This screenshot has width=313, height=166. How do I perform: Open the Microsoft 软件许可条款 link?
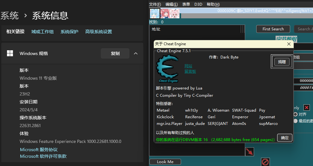pyautogui.click(x=43, y=156)
